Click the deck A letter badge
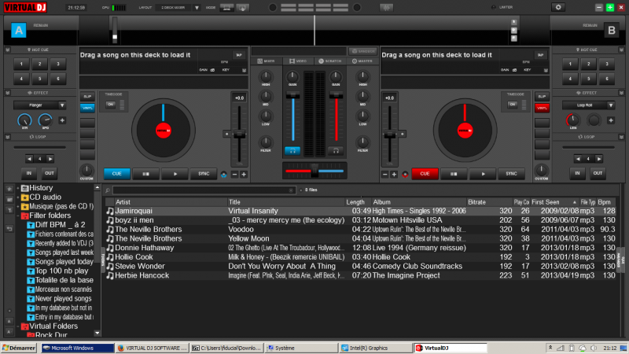Viewport: 629px width, 354px height. pos(18,30)
